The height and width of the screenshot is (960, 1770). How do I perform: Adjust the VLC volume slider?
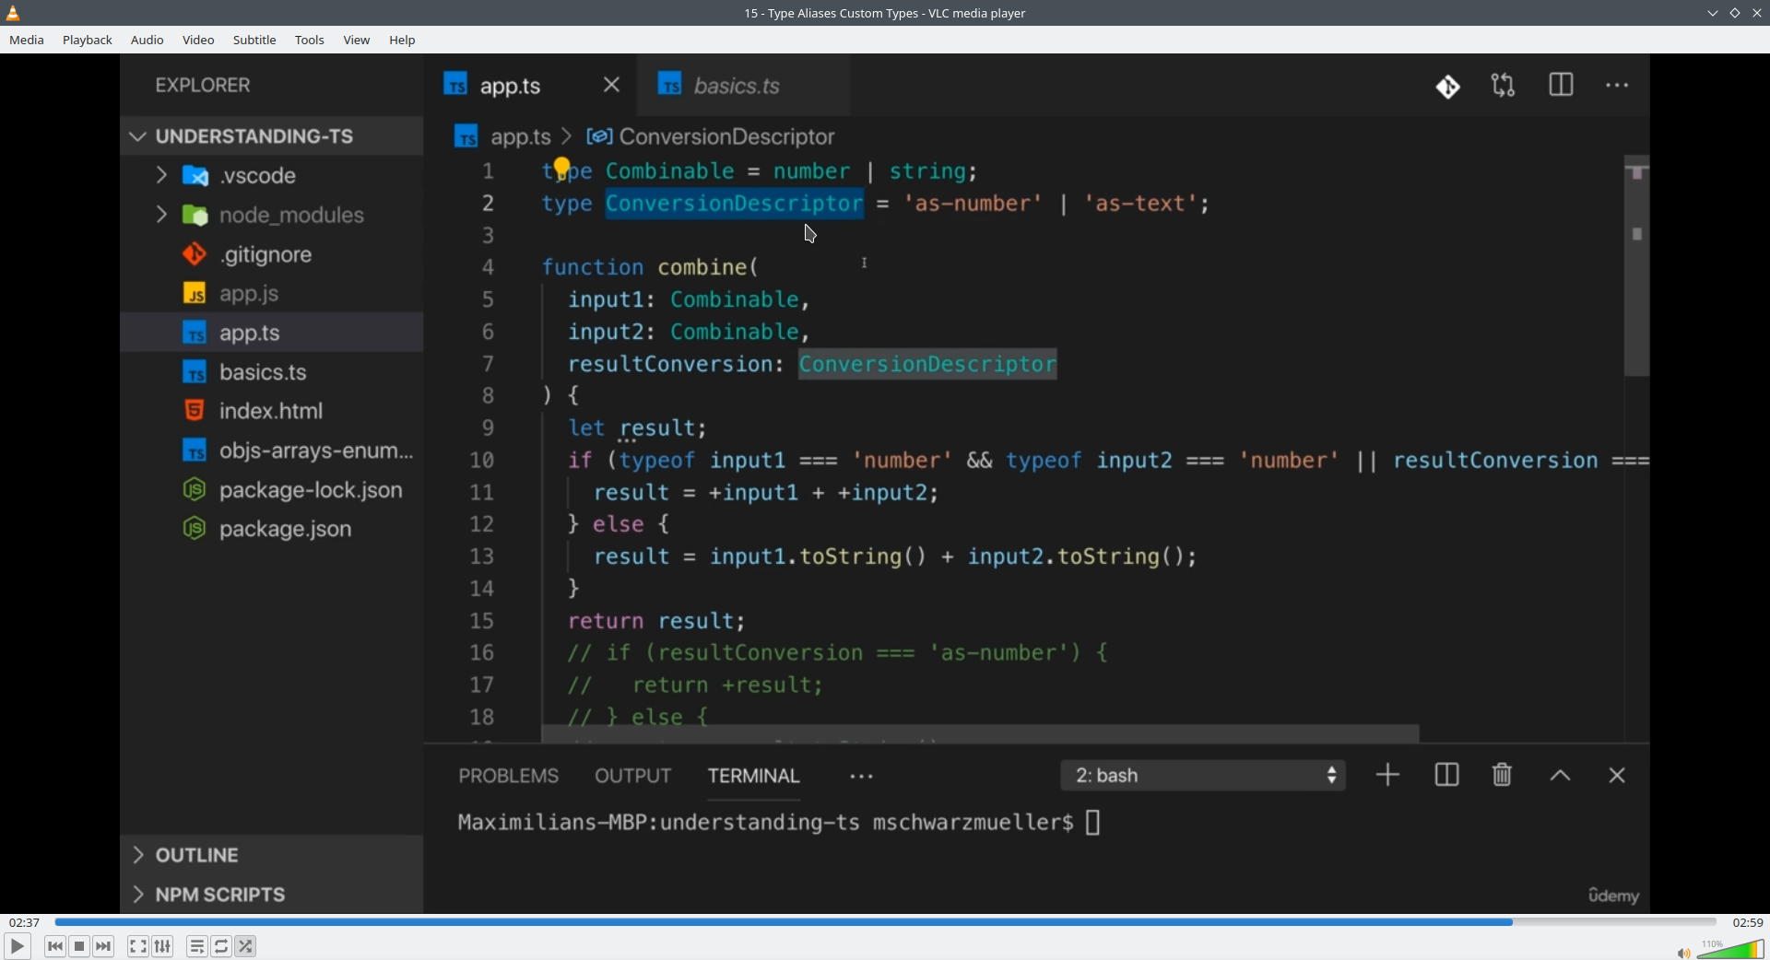point(1730,949)
